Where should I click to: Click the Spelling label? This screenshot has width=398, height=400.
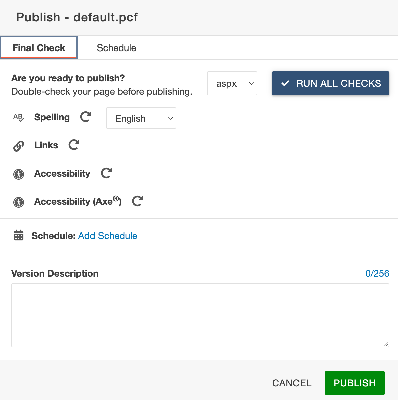click(52, 117)
